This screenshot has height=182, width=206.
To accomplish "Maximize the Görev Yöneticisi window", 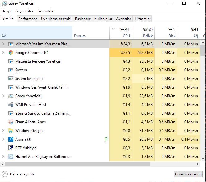I will point(184,3).
